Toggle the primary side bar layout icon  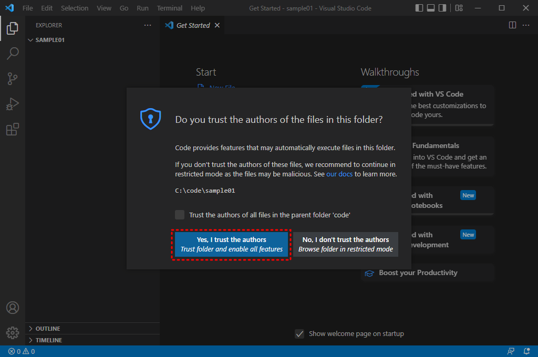click(x=419, y=8)
